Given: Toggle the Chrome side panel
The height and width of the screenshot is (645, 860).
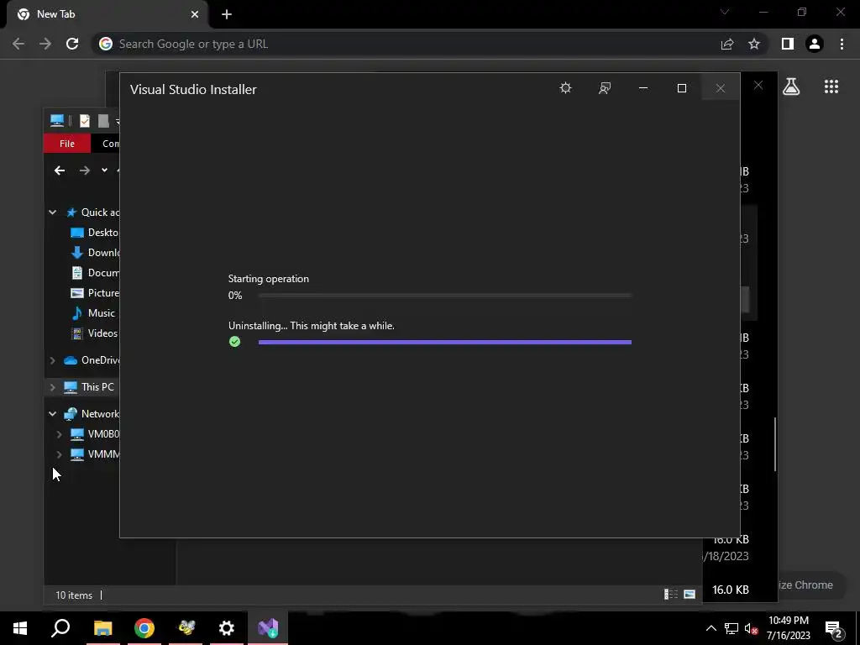Looking at the screenshot, I should click(x=788, y=44).
